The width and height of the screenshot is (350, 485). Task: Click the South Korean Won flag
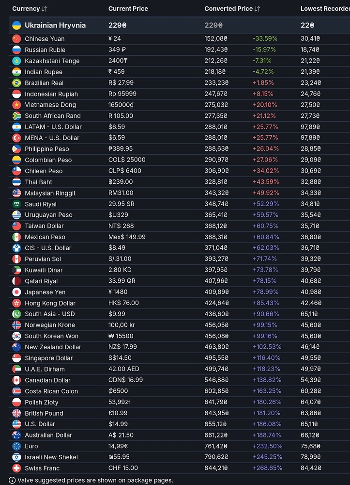pyautogui.click(x=16, y=336)
